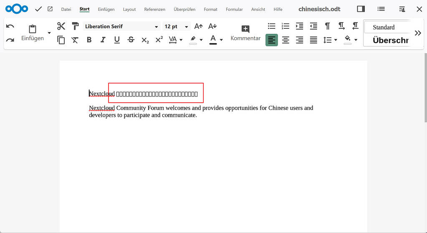Select Center alignment button
427x233 pixels.
pos(286,40)
